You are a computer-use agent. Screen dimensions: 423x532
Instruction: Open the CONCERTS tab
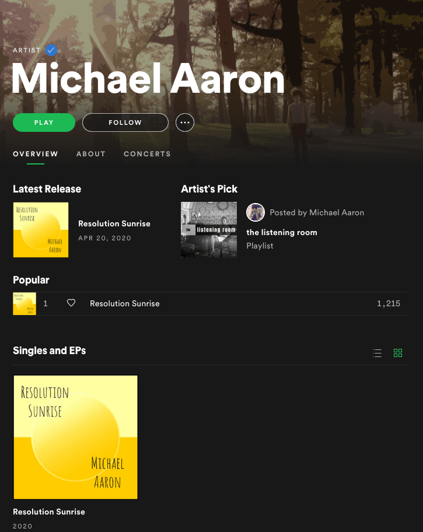coord(148,154)
